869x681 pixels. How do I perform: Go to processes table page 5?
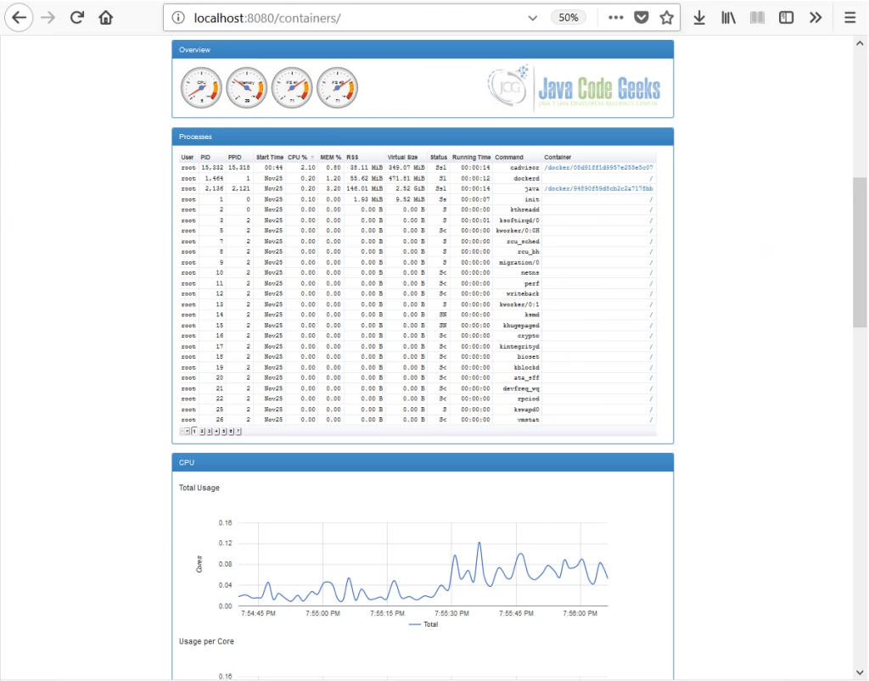click(224, 432)
